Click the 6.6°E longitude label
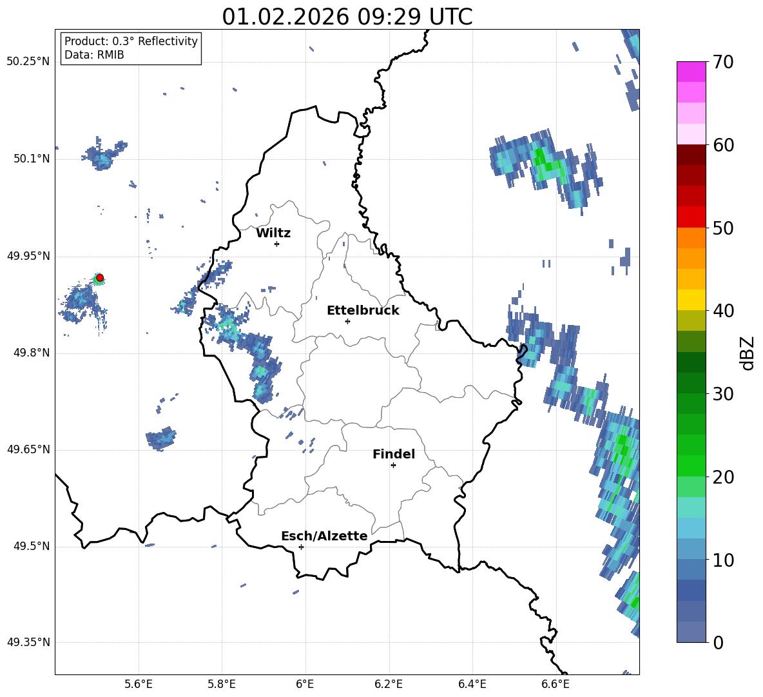This screenshot has width=763, height=697. [x=555, y=684]
